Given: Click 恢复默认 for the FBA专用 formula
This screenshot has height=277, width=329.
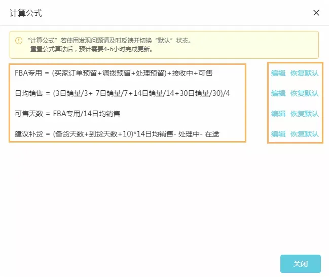Looking at the screenshot, I should click(x=305, y=73).
